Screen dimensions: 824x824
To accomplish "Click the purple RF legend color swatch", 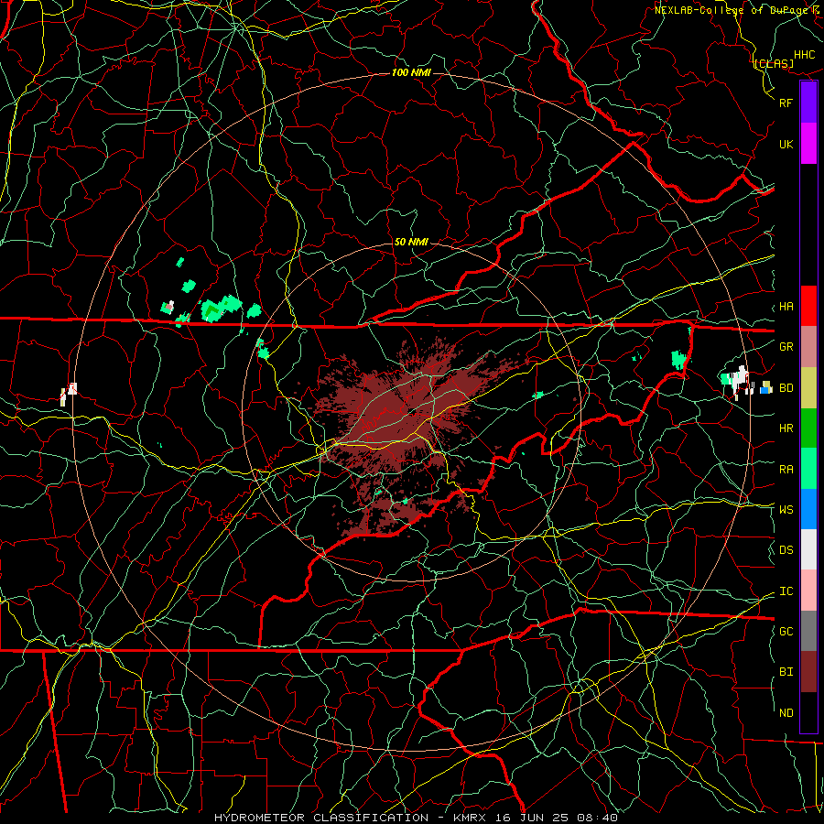I will [808, 103].
